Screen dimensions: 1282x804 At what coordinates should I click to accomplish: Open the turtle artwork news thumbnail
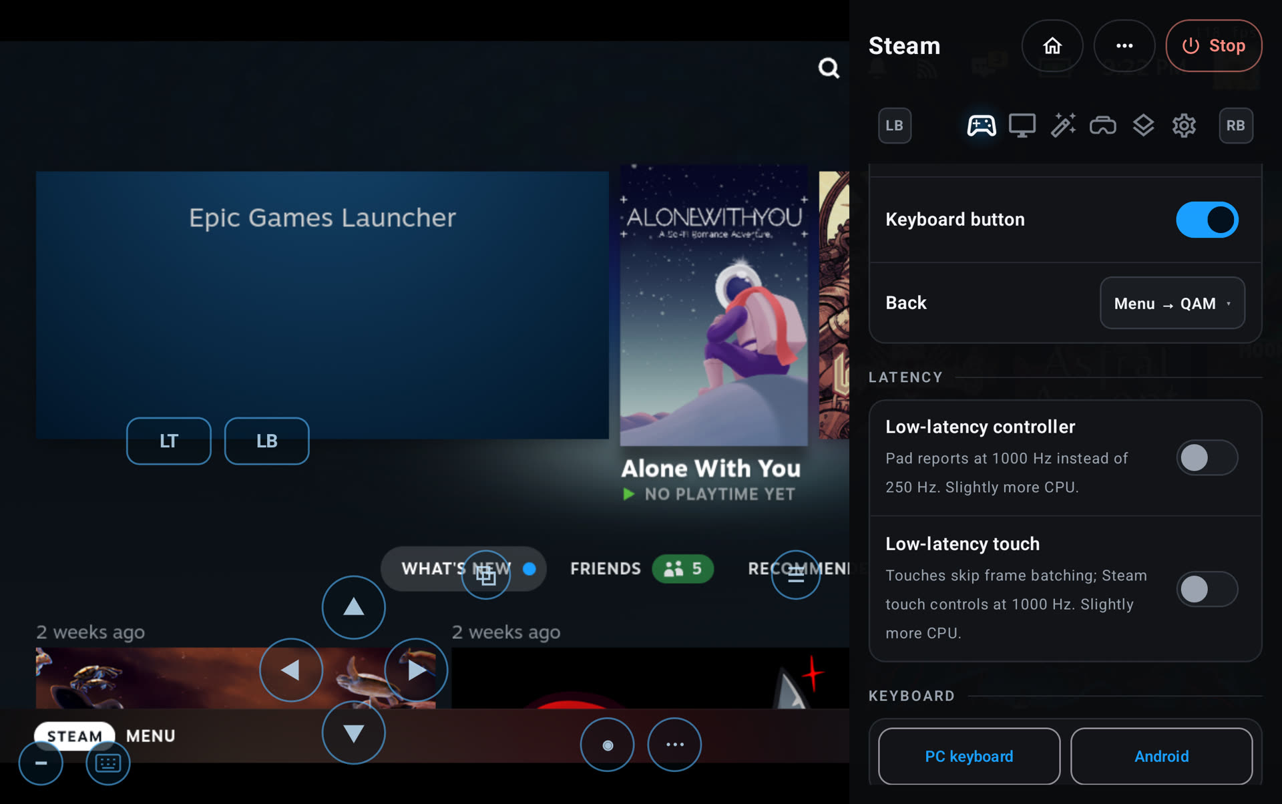tap(235, 678)
